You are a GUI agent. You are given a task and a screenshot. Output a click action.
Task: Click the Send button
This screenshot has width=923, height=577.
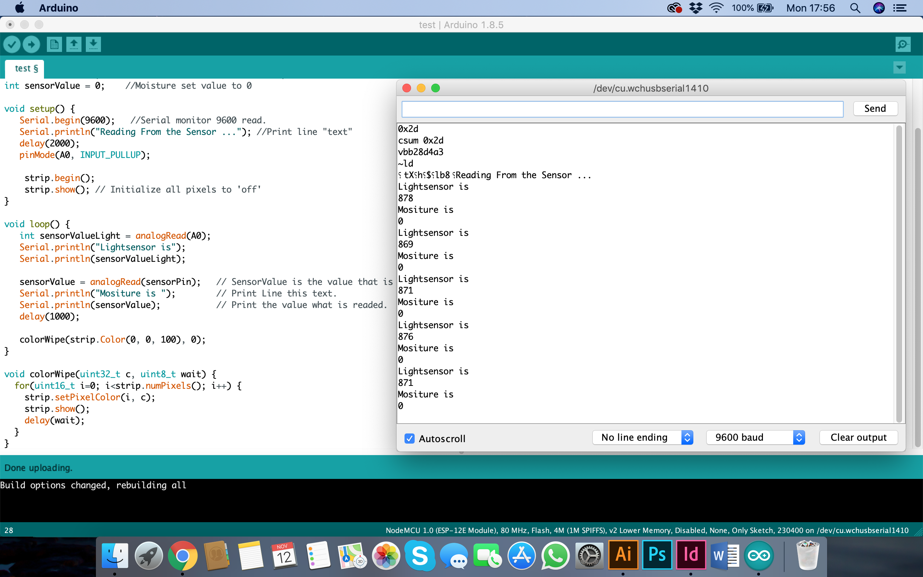click(875, 109)
